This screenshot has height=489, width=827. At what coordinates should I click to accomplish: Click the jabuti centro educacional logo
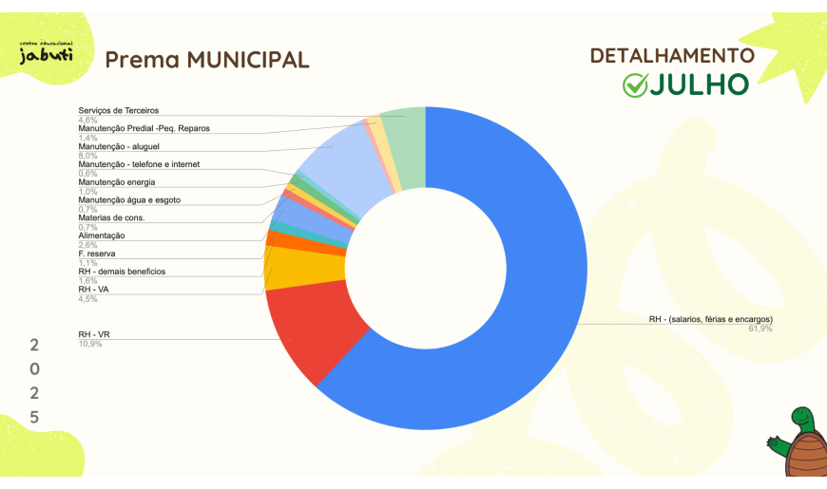[x=46, y=53]
